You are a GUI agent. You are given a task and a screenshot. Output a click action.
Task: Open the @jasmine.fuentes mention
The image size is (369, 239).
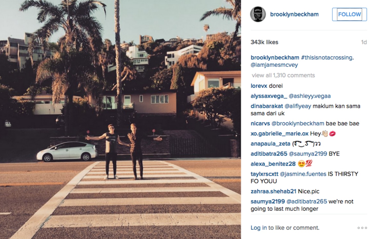(x=303, y=174)
